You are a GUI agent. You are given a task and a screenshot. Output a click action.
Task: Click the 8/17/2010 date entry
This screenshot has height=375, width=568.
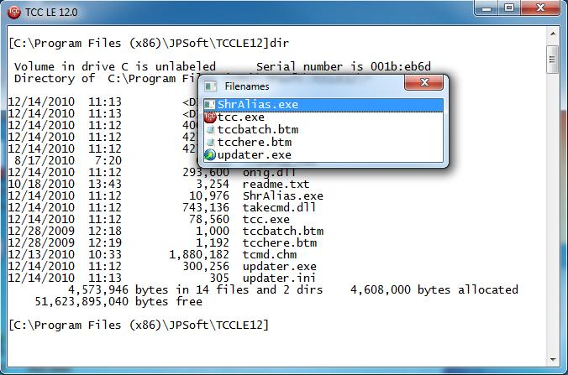coord(45,160)
